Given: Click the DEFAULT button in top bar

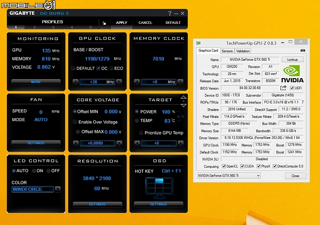Looking at the screenshot, I should (x=173, y=23).
